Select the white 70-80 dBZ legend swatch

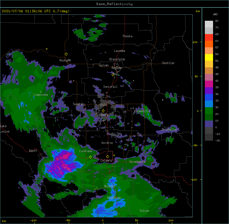[x=209, y=24]
